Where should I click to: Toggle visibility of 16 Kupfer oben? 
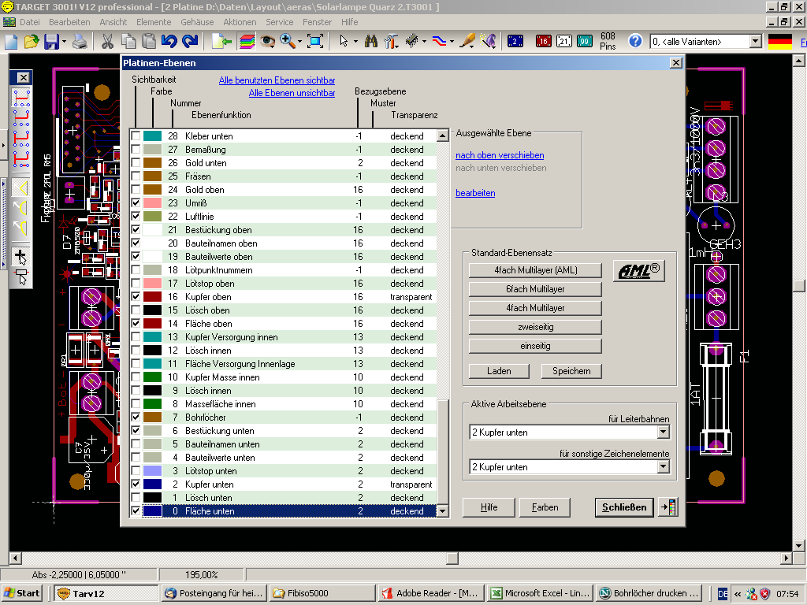pyautogui.click(x=136, y=296)
